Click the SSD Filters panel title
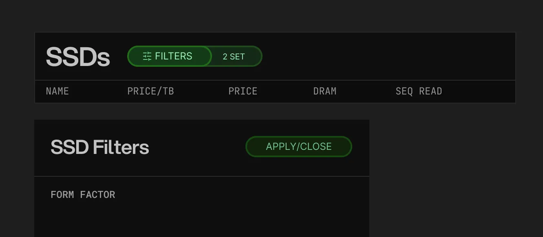This screenshot has width=543, height=237. (x=100, y=147)
